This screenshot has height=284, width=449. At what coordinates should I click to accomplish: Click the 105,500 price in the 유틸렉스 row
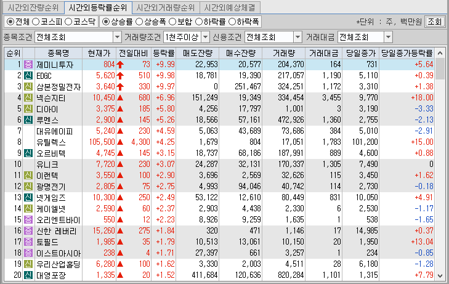[102, 142]
